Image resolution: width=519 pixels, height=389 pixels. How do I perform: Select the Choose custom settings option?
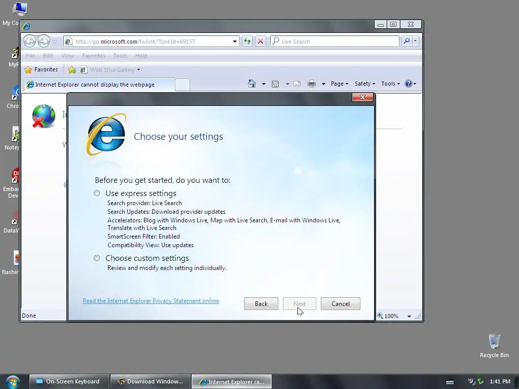[97, 258]
